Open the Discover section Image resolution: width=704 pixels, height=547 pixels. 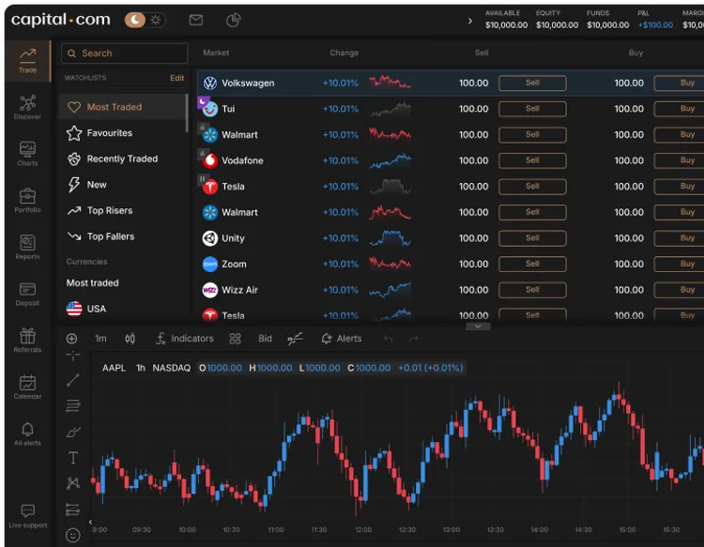(x=27, y=108)
